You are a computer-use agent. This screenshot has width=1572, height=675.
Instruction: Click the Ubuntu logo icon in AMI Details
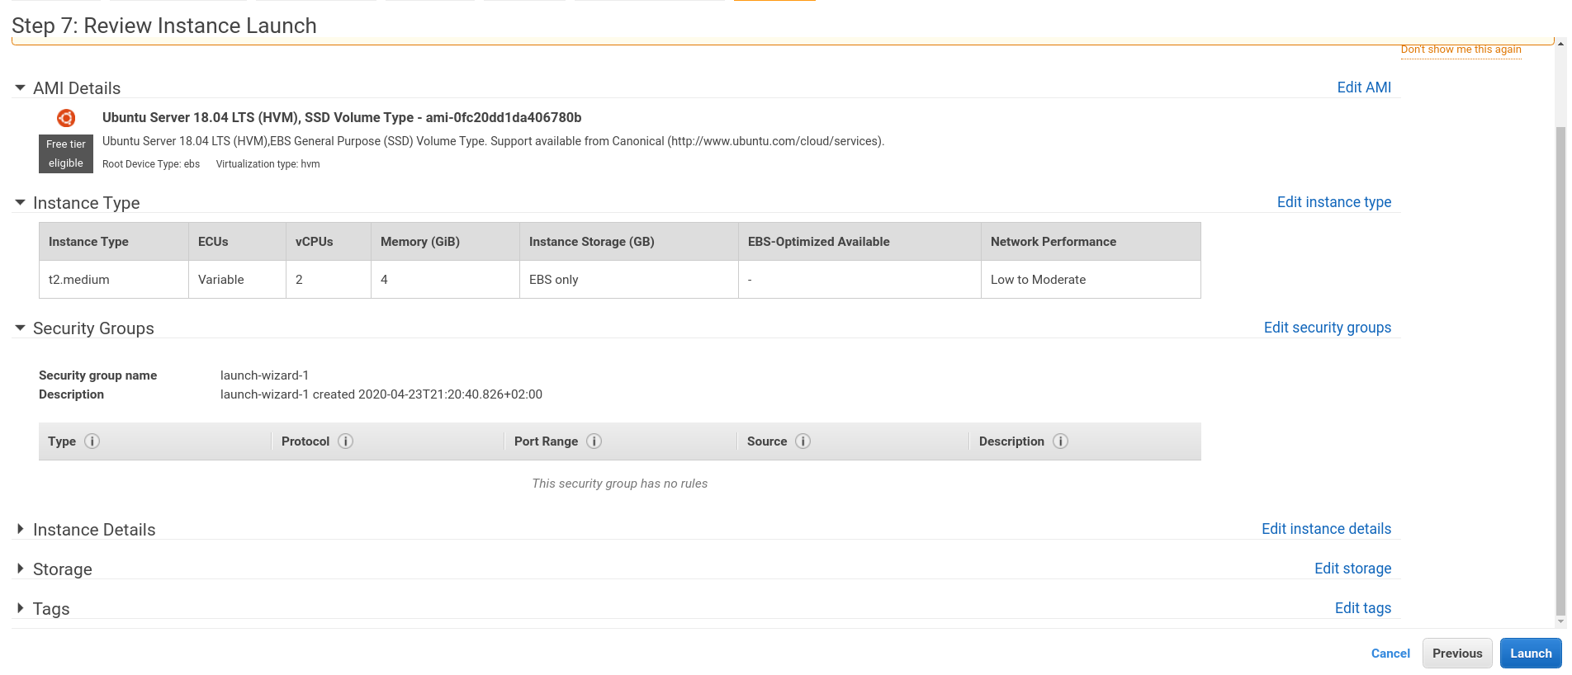(66, 118)
